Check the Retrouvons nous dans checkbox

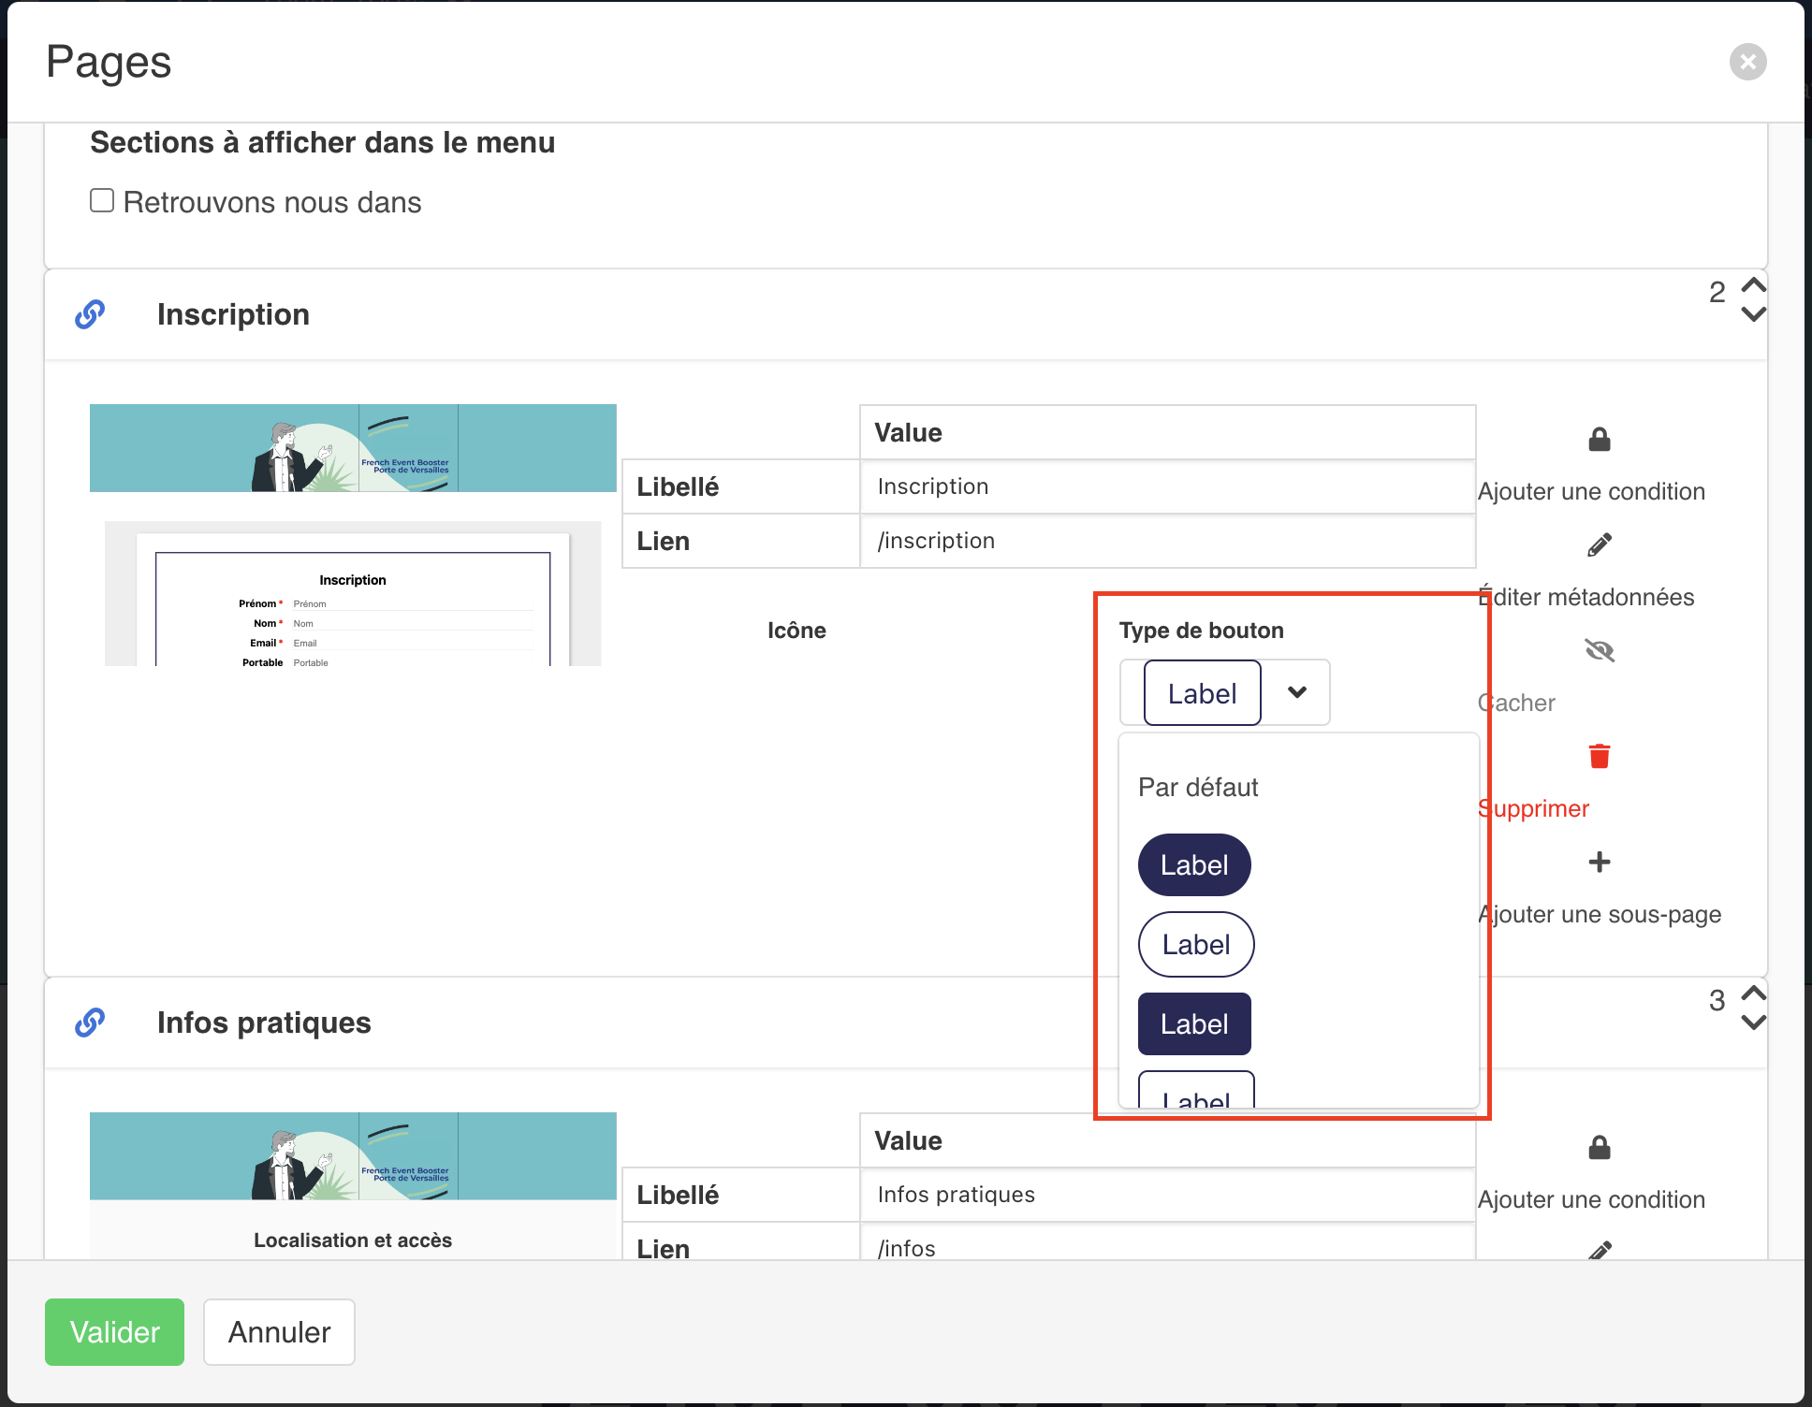pyautogui.click(x=102, y=200)
